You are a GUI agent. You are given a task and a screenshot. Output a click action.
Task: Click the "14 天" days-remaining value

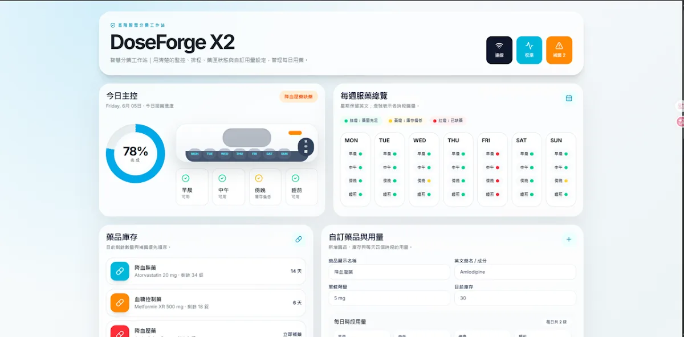(296, 272)
